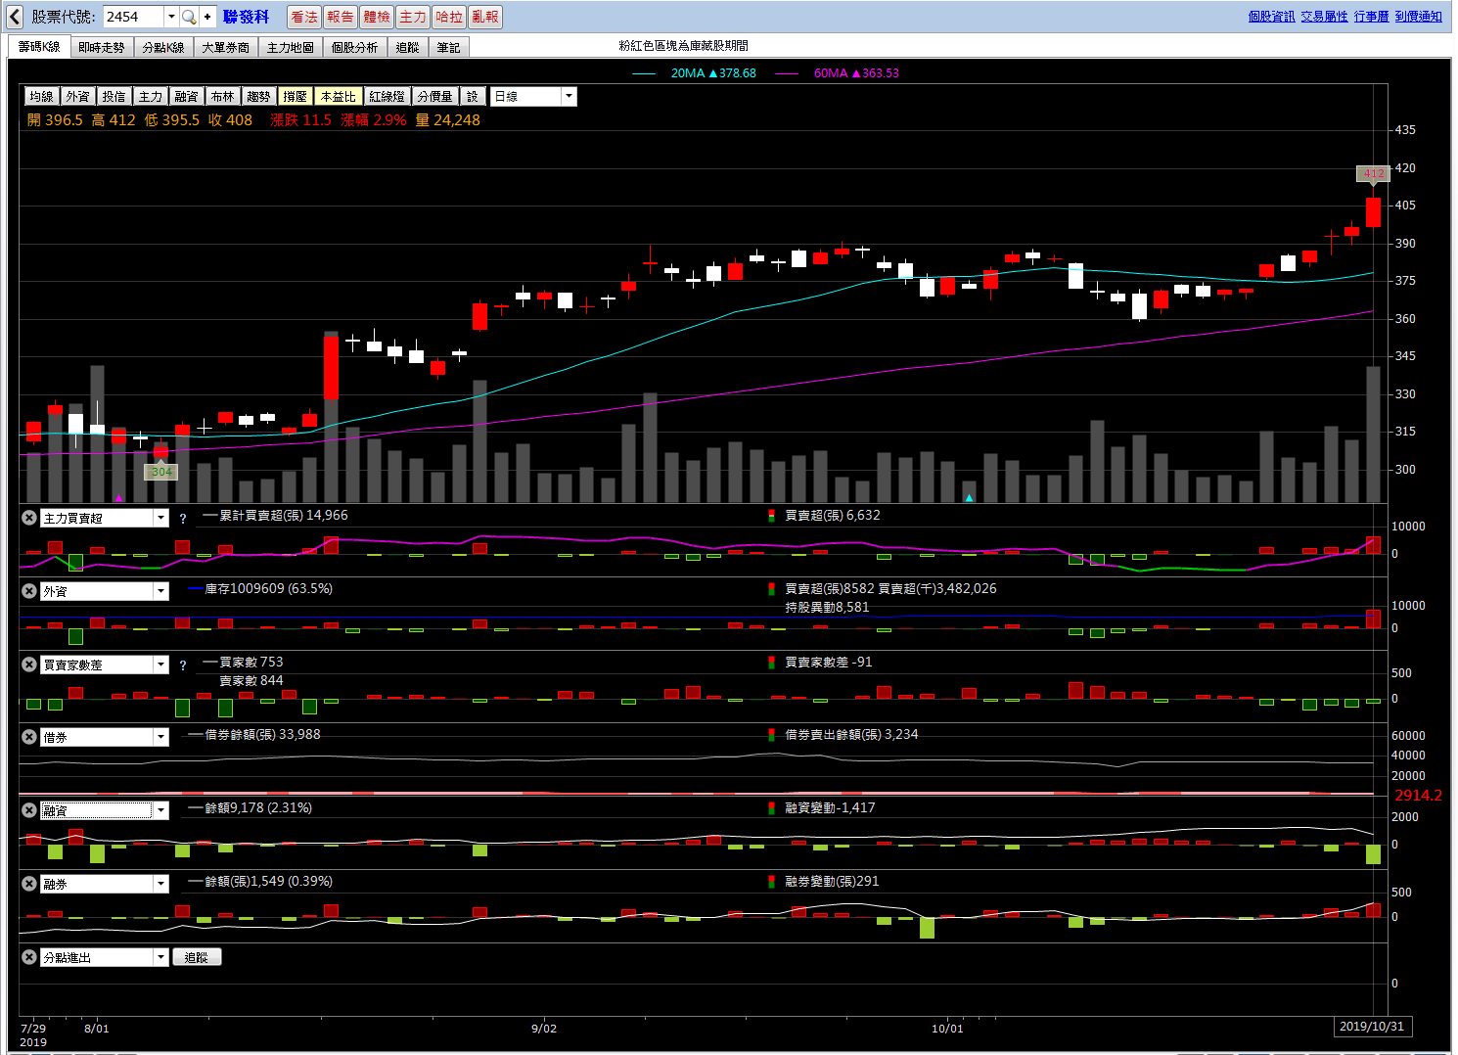
Task: Open the 買賣家數差 indicator dropdown
Action: click(x=160, y=665)
